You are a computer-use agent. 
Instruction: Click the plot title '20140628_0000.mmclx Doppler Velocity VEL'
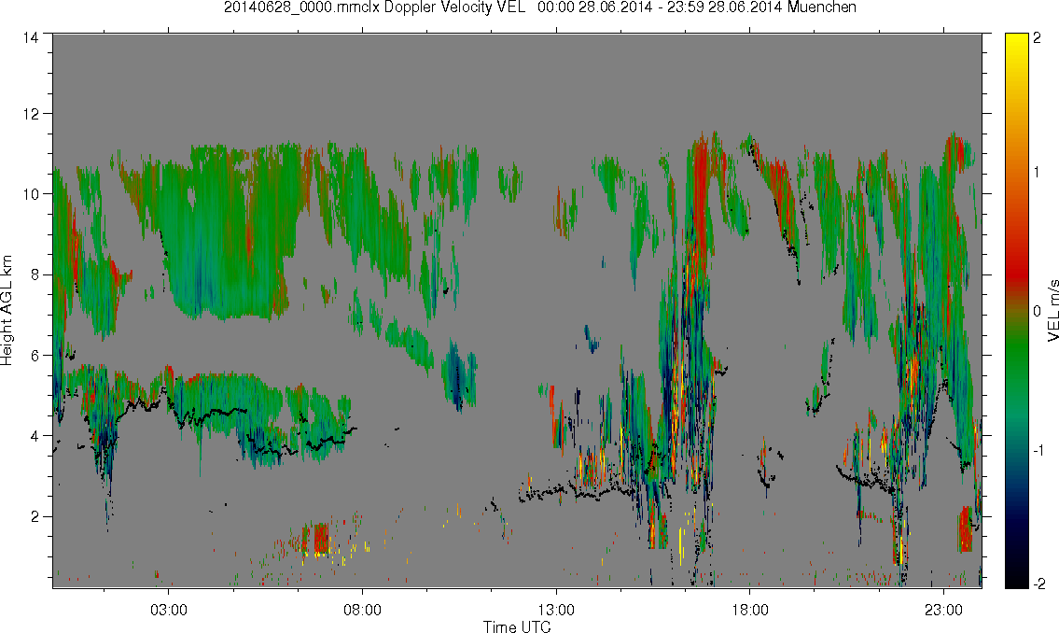(375, 7)
